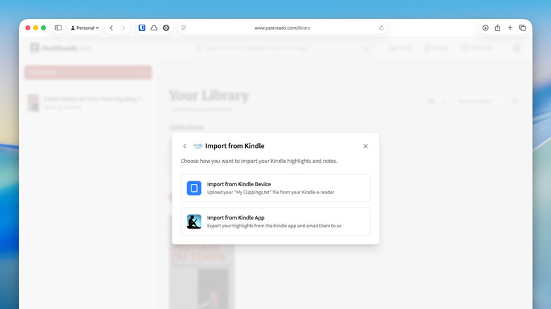Screen dimensions: 551x309
Task: Choose Import from Kindle App option
Action: [x=275, y=222]
